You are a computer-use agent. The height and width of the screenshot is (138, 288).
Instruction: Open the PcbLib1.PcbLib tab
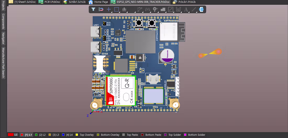coord(184,2)
